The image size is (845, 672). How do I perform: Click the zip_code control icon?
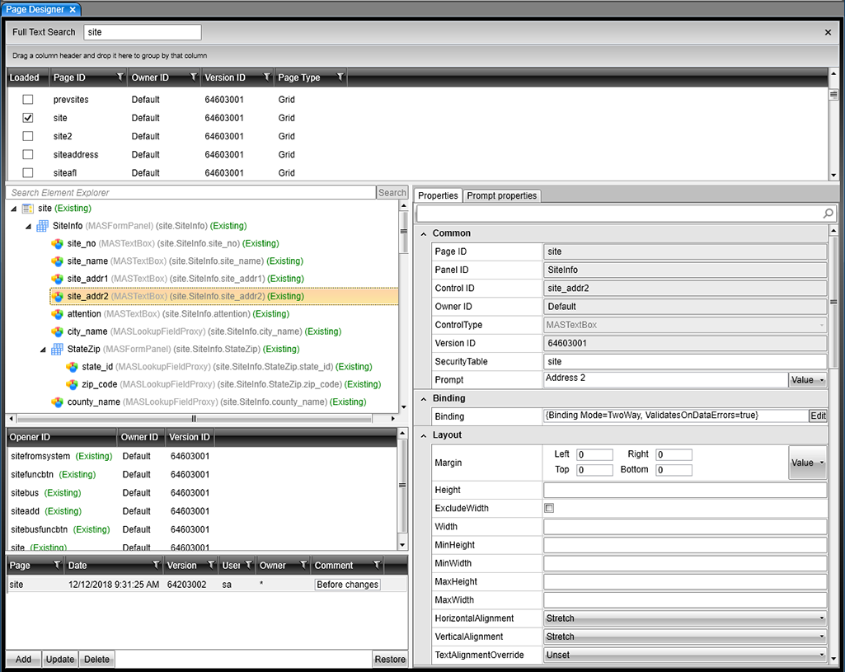point(72,385)
